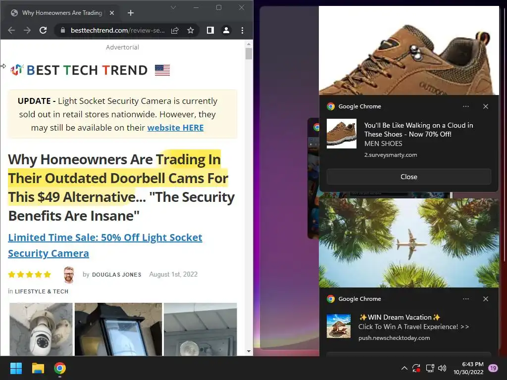
Task: Click scrollbar up arrow
Action: pyautogui.click(x=249, y=44)
